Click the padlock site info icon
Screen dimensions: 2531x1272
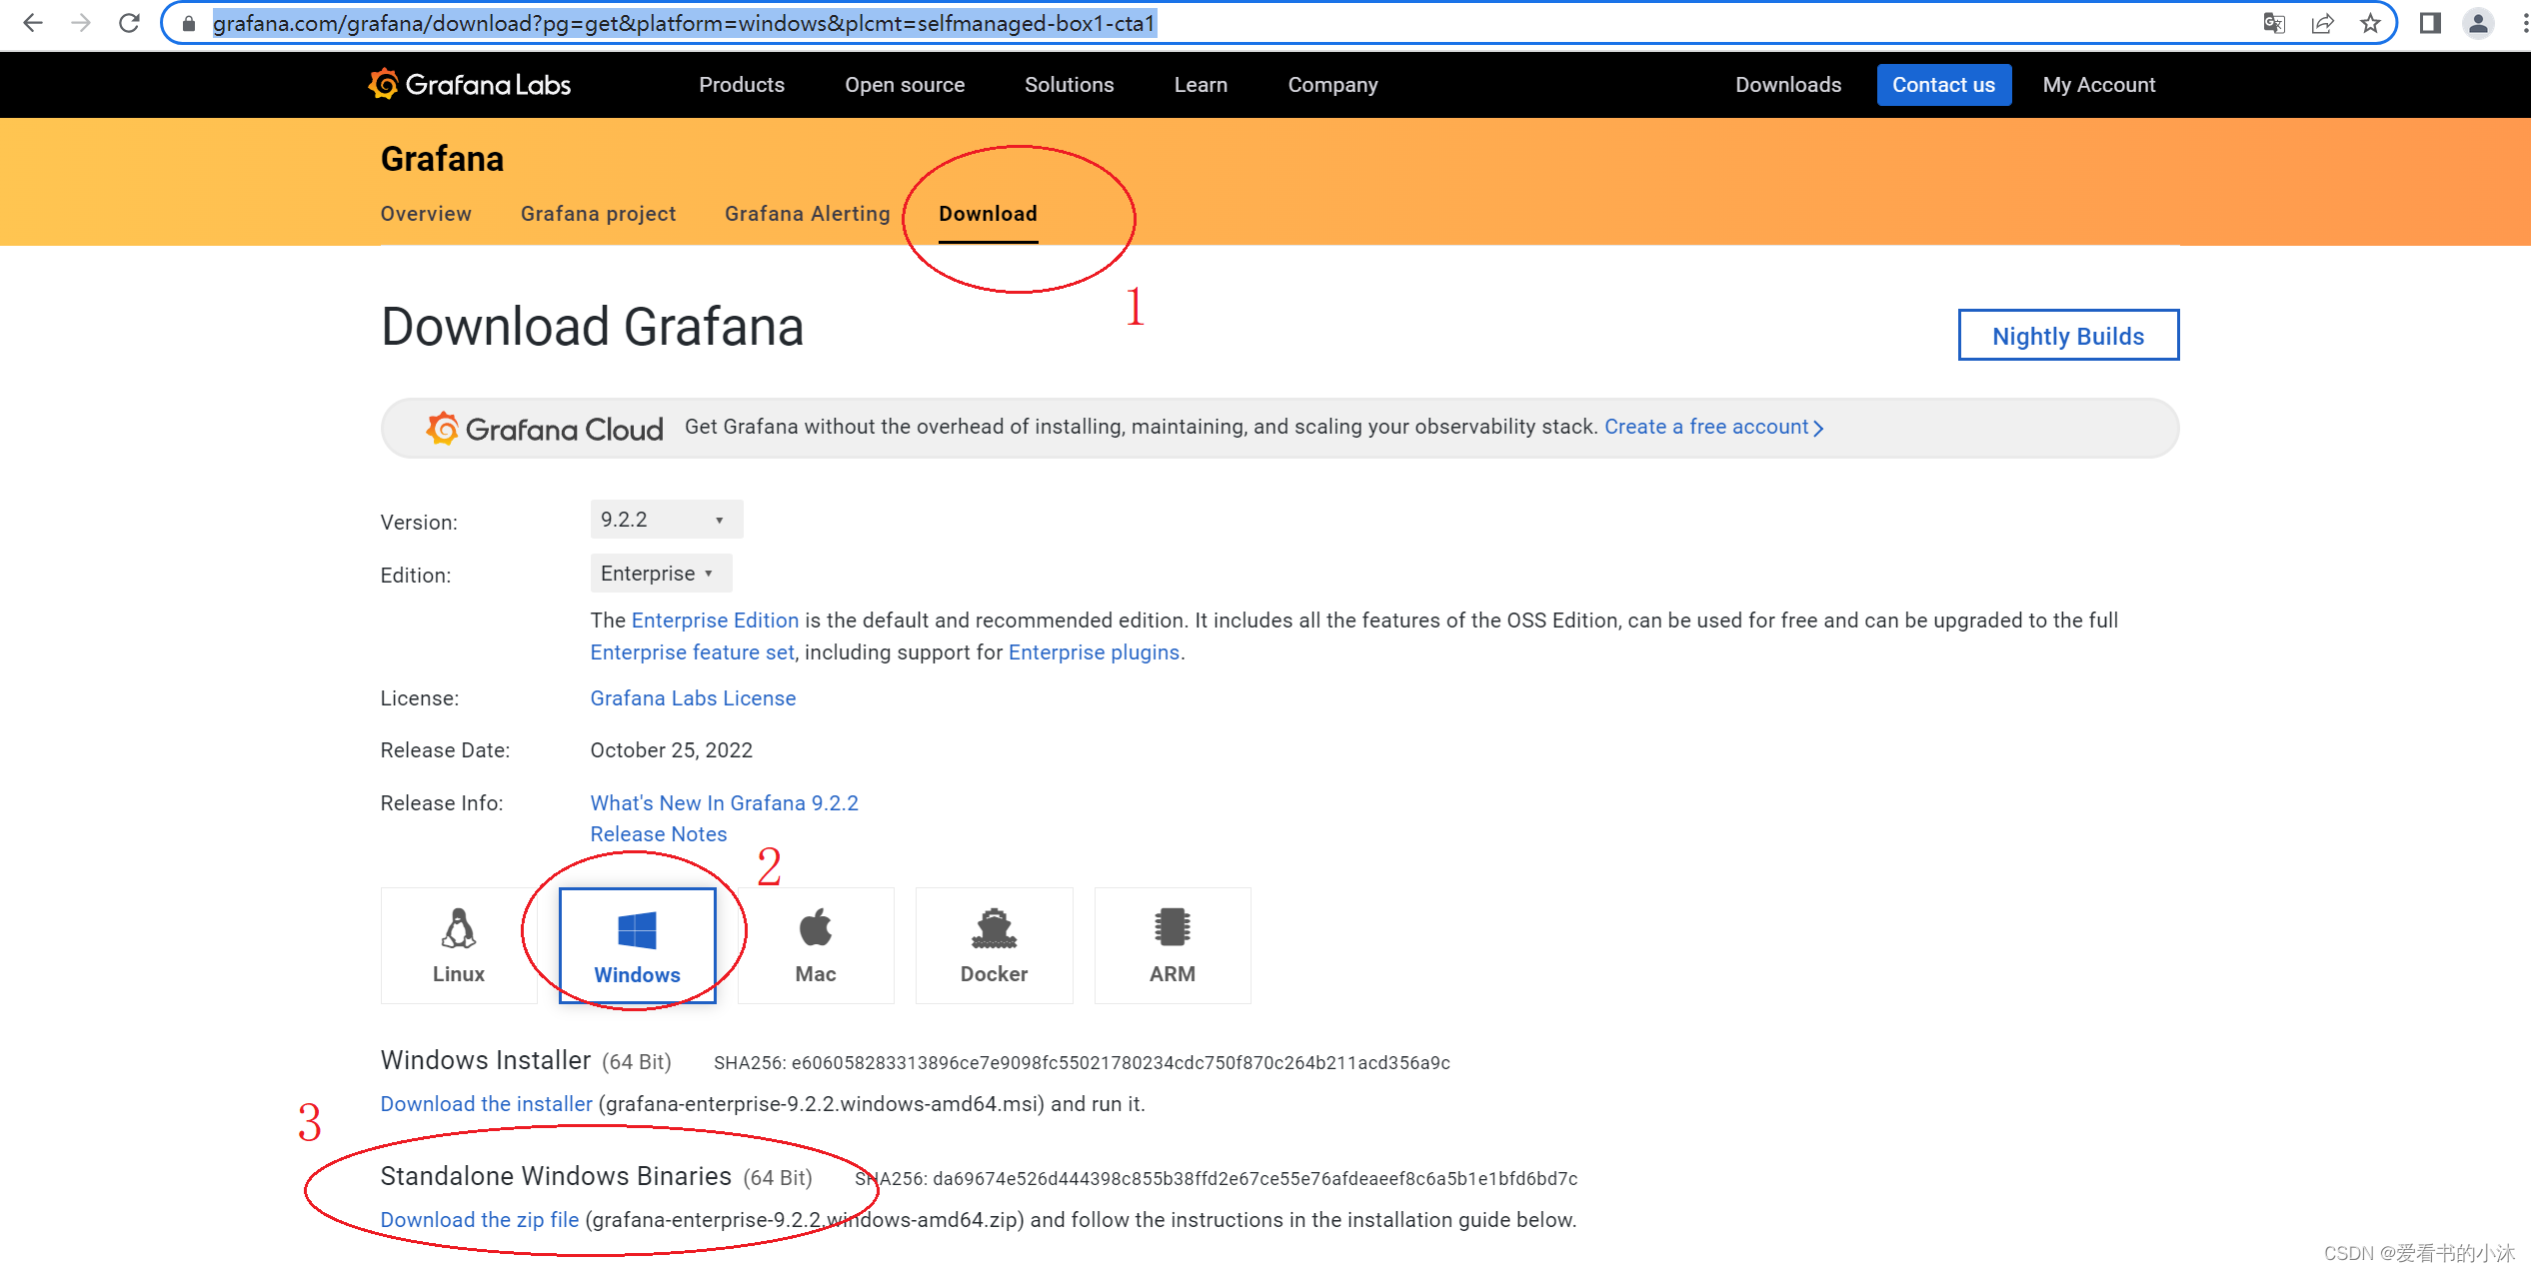click(189, 23)
